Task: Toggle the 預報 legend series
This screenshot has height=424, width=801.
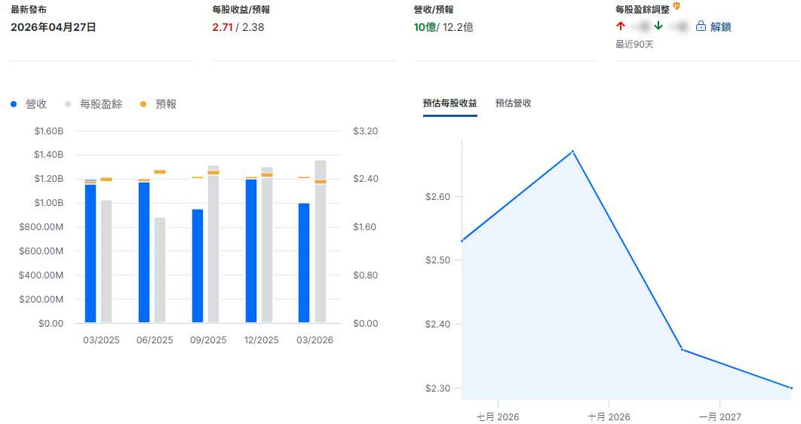Action: pos(159,104)
